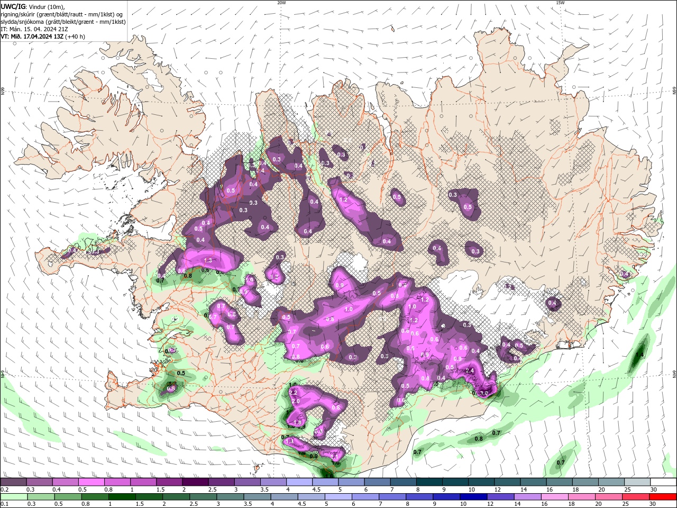Click the snow scale swatch starting at 0.4

click(x=66, y=482)
